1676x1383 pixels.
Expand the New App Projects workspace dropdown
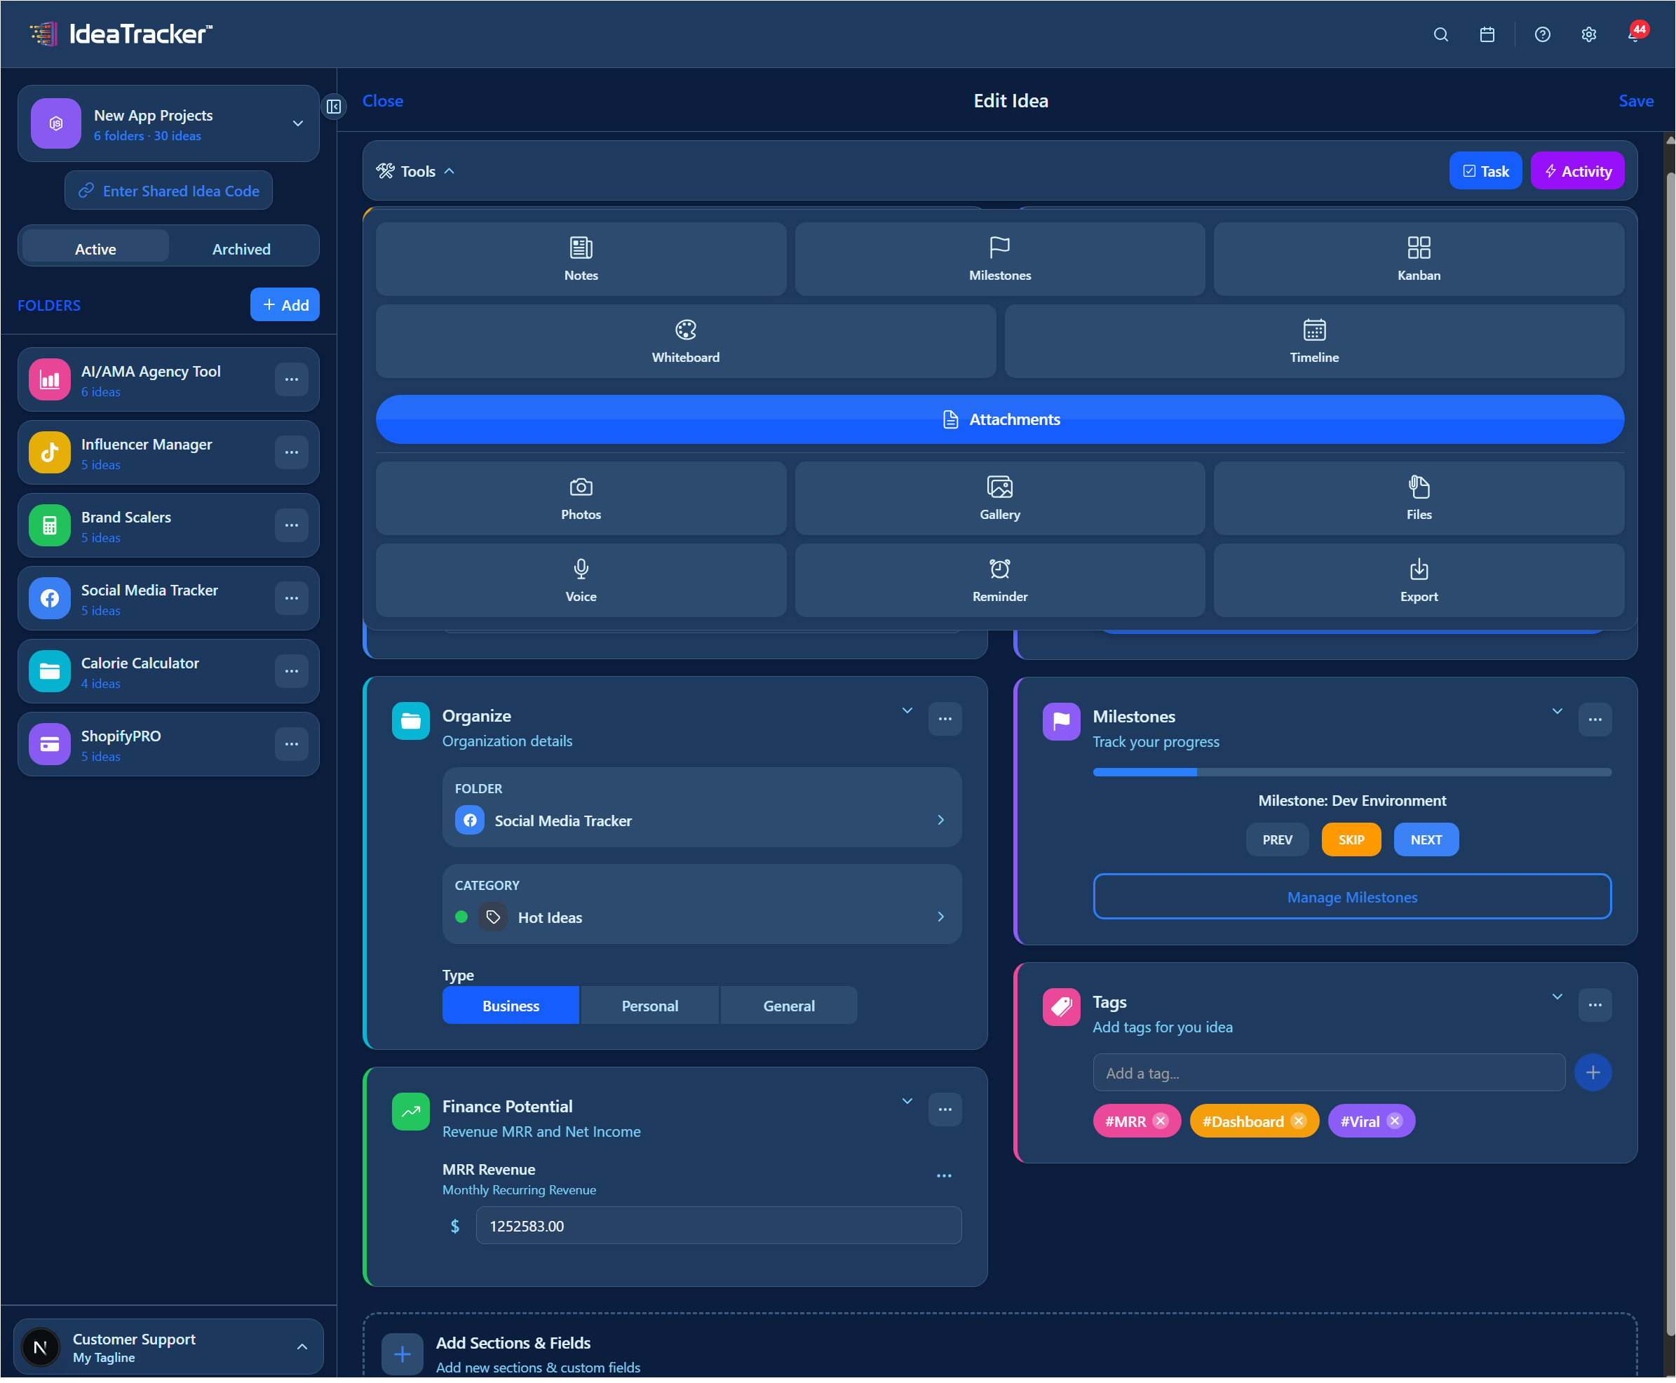click(x=298, y=123)
